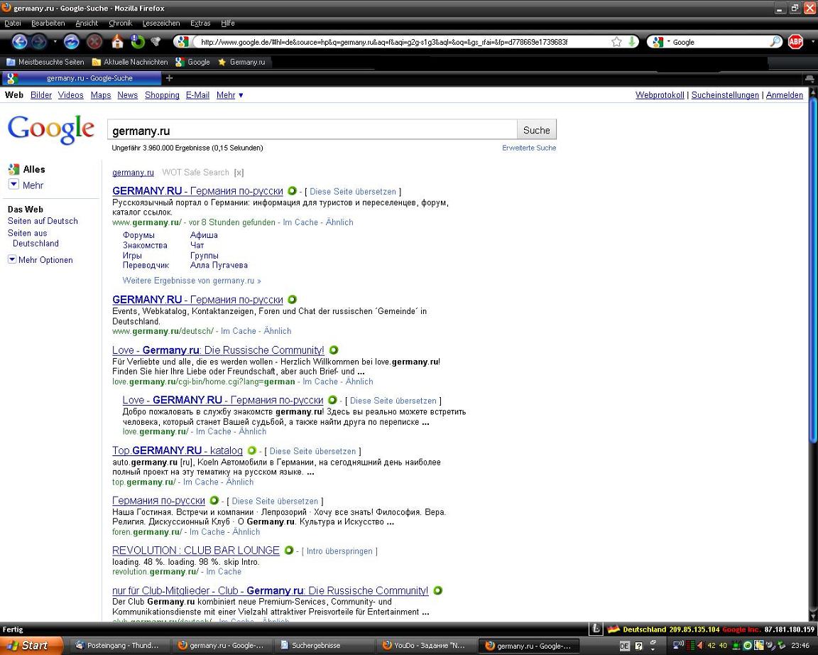Click the magnifier icon in the search box
Image resolution: width=818 pixels, height=655 pixels.
775,42
